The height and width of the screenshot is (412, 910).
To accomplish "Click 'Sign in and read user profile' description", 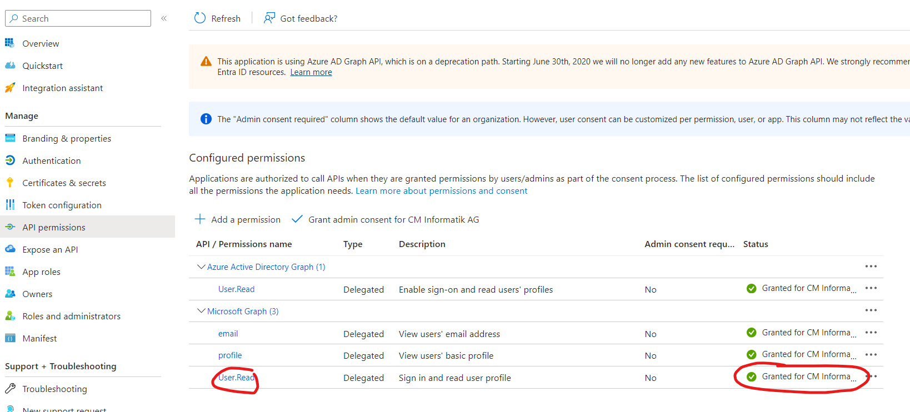I will coord(455,378).
